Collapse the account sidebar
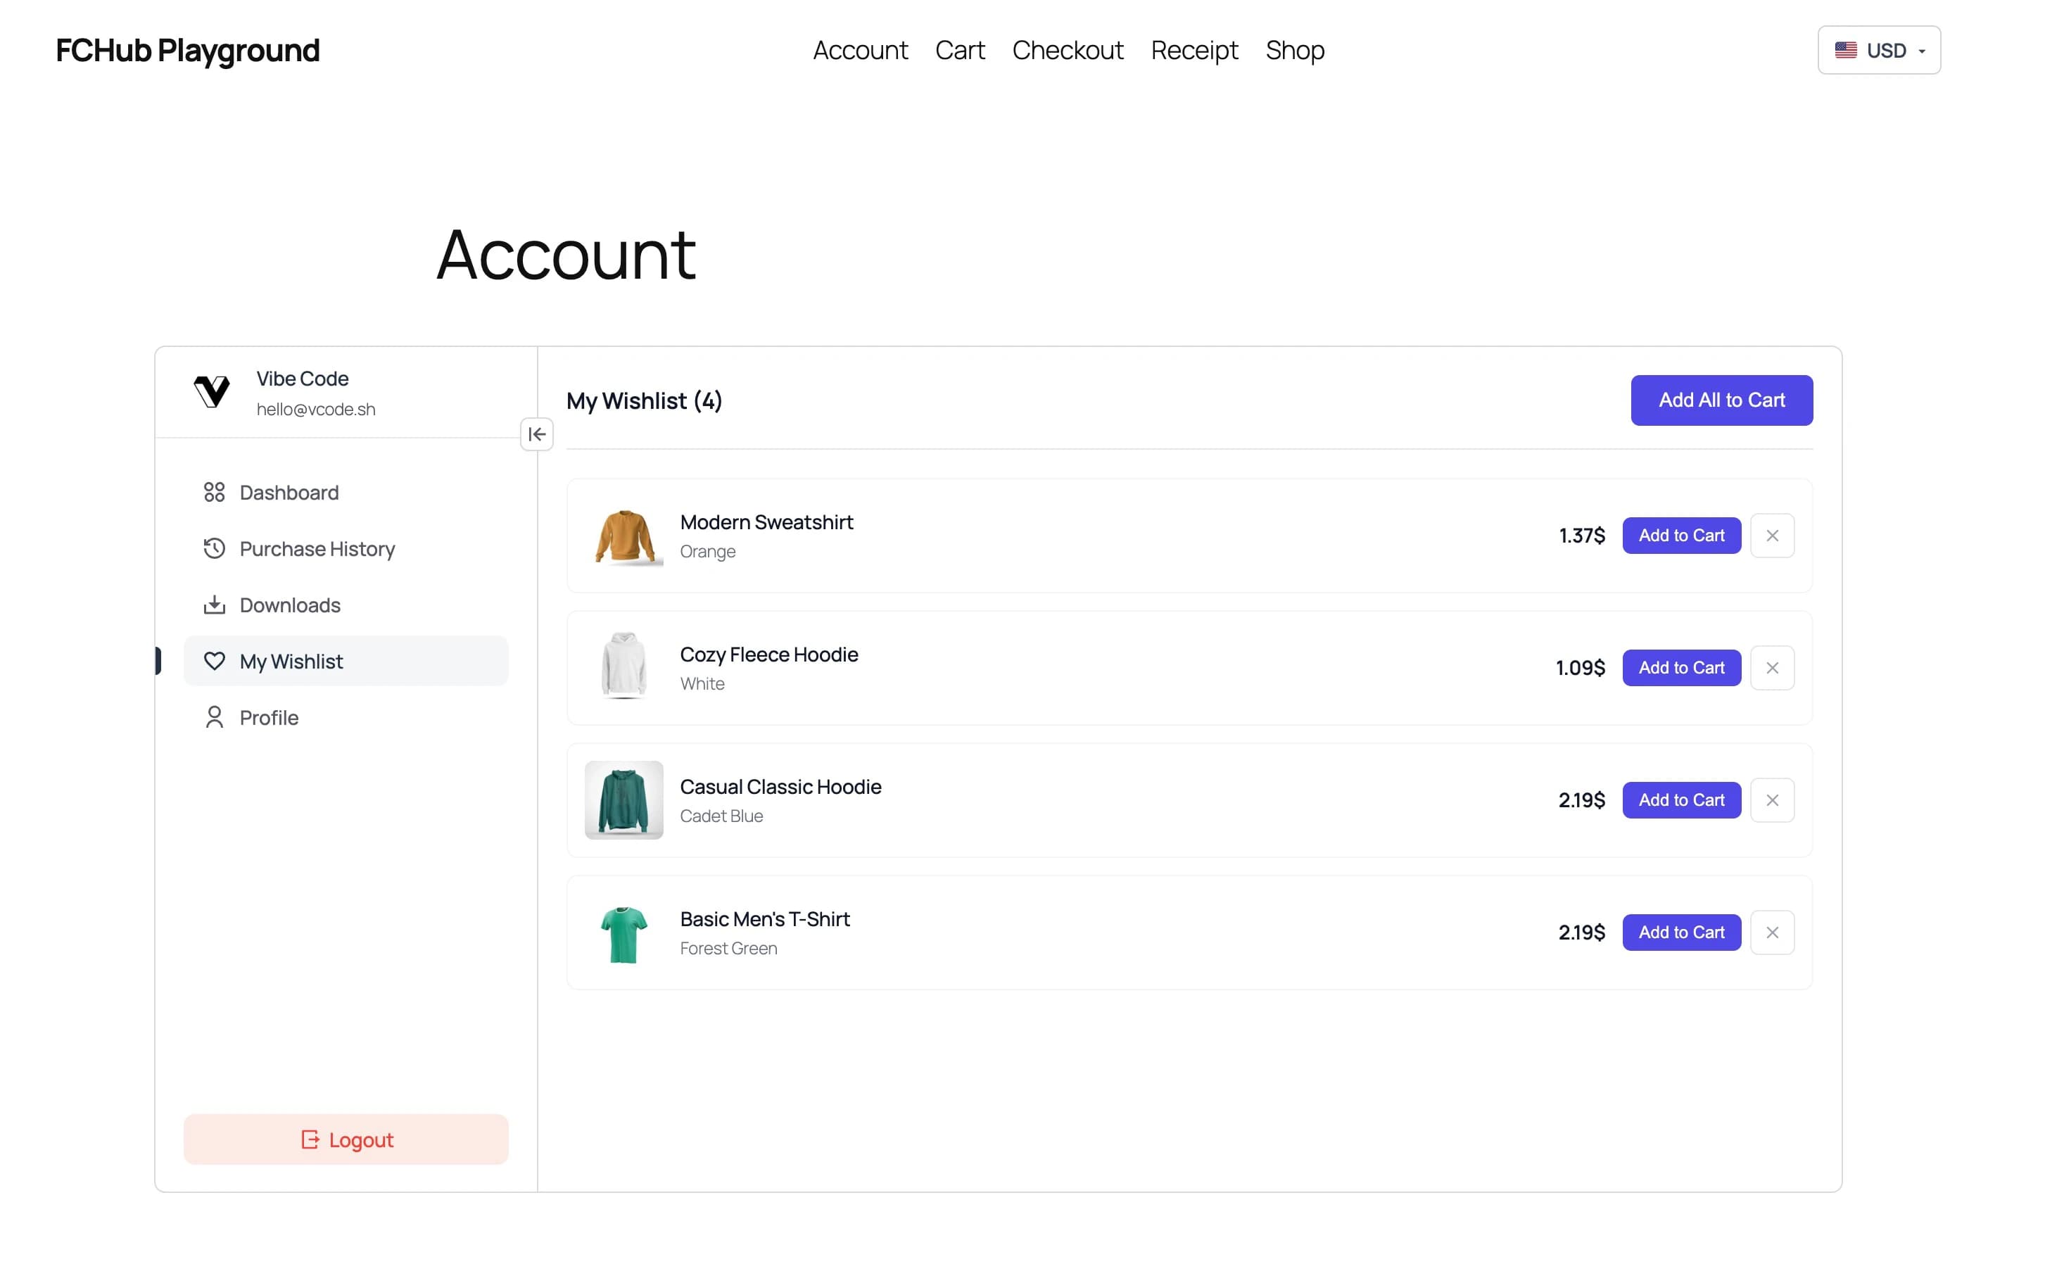This screenshot has height=1264, width=2045. [x=538, y=434]
